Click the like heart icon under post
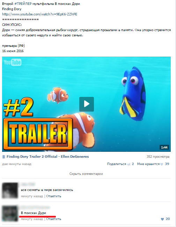Image resolution: width=176 pixels, height=227 pixels. [x=162, y=164]
